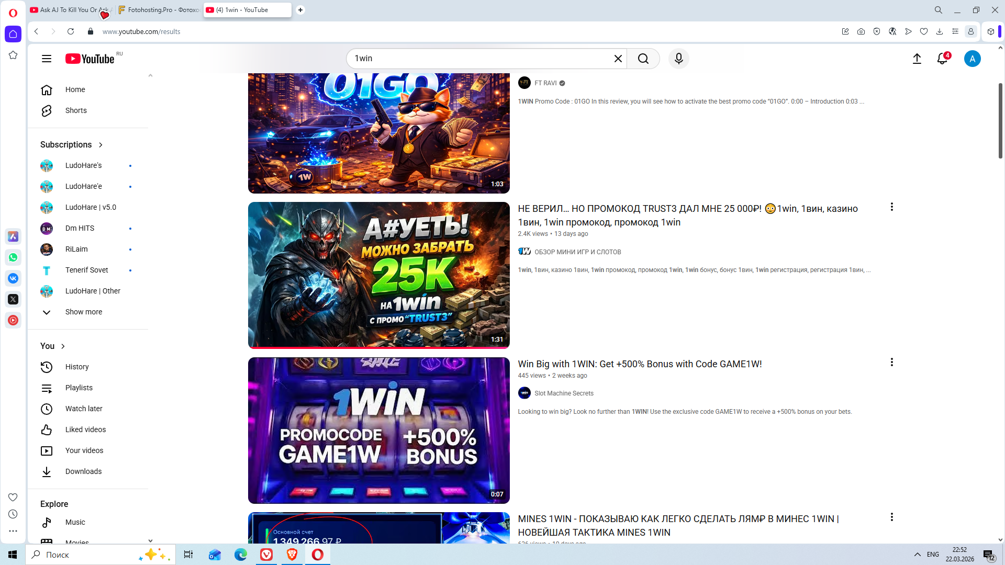Open hamburger guide menu next to YouTube logo
The width and height of the screenshot is (1005, 565).
(x=47, y=59)
